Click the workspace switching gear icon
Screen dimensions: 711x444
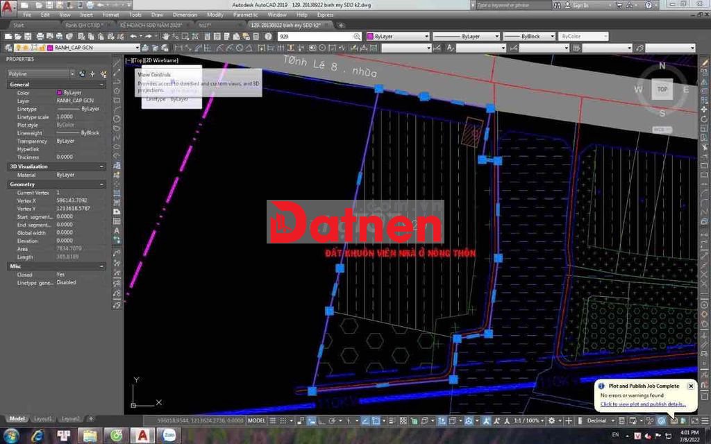click(x=552, y=420)
